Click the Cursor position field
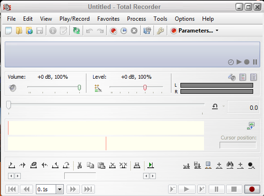 pyautogui.click(x=238, y=145)
